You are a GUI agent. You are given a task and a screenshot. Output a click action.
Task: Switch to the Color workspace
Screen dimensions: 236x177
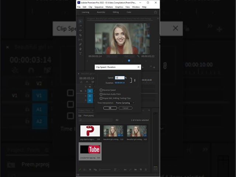click(x=129, y=12)
